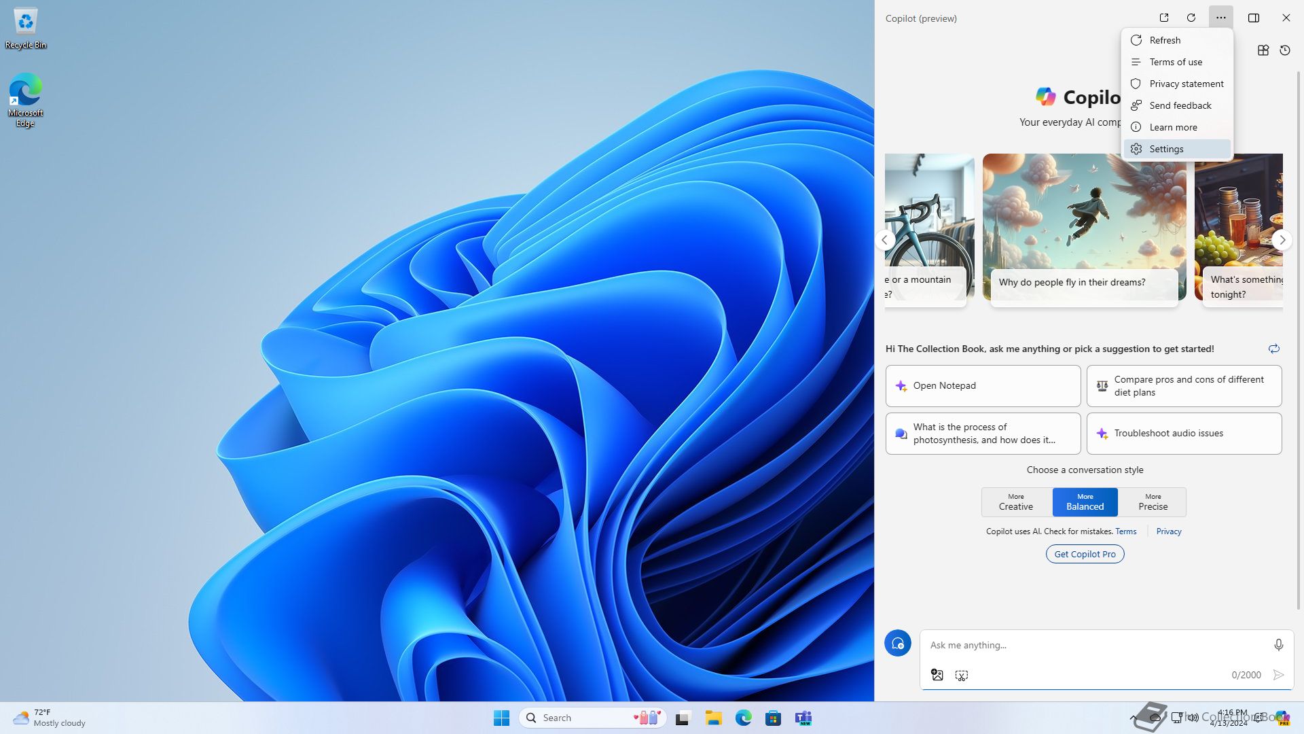The image size is (1304, 734).
Task: Toggle the side-by-side pane layout icon
Action: point(1254,18)
